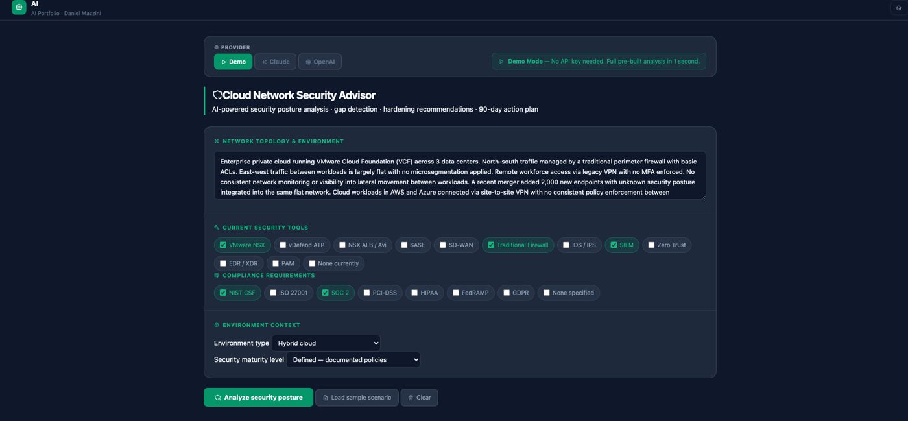Uncheck the VMware NSX checkbox

tap(222, 245)
